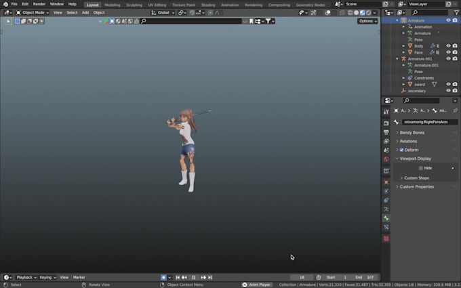Open the Bone properties tab

point(386,218)
